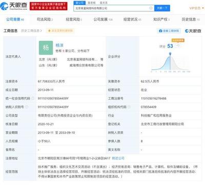
Task: Open legal representative 杨洋 link
Action: point(59,45)
